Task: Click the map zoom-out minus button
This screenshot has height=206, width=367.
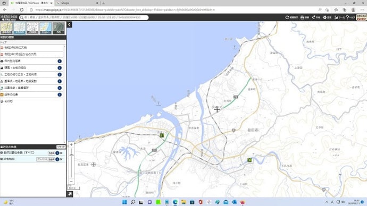Action: [71, 182]
